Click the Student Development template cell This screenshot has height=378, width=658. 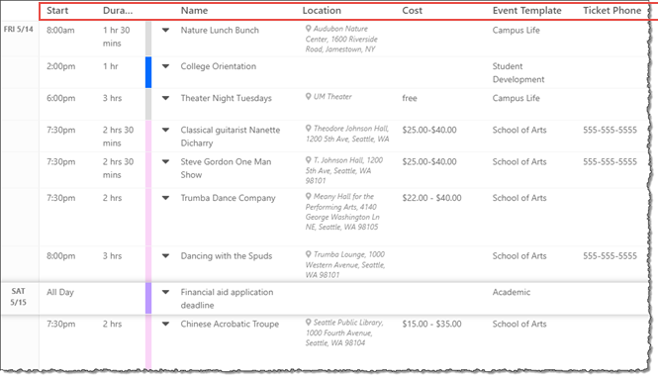pyautogui.click(x=518, y=72)
